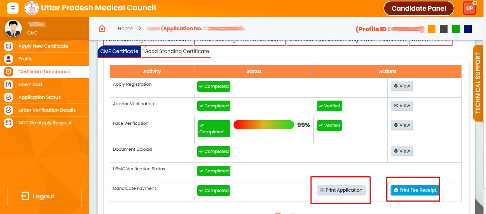Click the Print Fee Receipt button
The image size is (486, 214).
(x=415, y=190)
